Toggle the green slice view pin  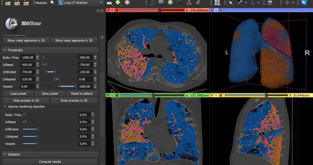click(x=108, y=95)
